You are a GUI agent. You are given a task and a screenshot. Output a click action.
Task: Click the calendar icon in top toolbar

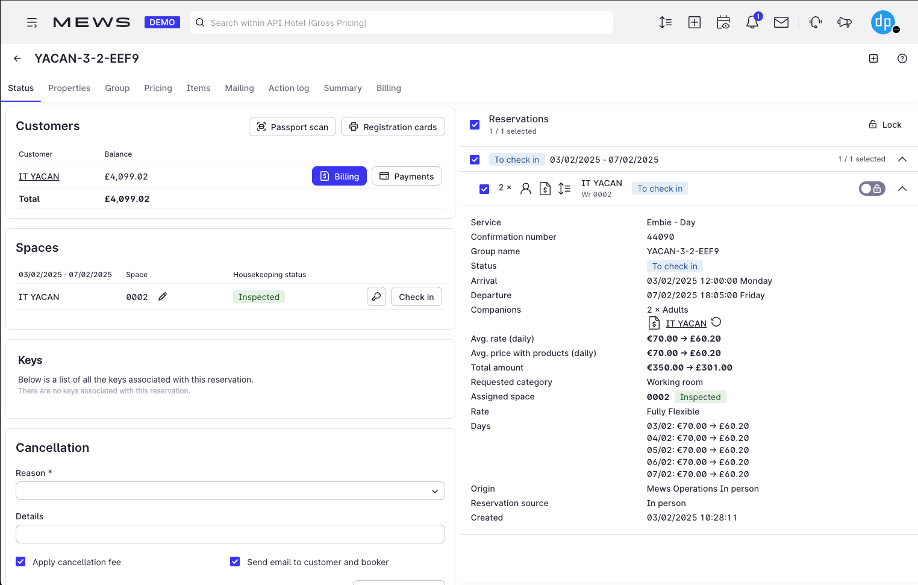723,23
